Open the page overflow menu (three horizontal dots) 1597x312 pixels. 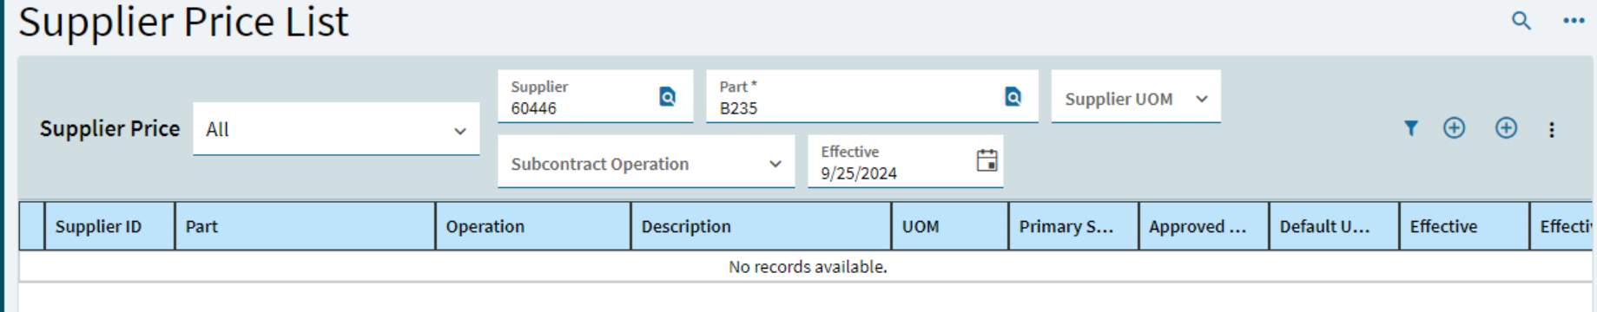tap(1574, 21)
